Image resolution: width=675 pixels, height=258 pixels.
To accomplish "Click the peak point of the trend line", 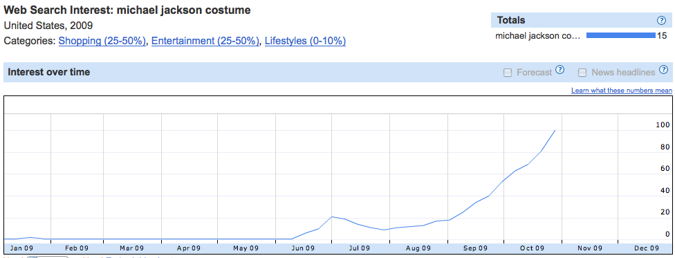I will click(x=555, y=131).
